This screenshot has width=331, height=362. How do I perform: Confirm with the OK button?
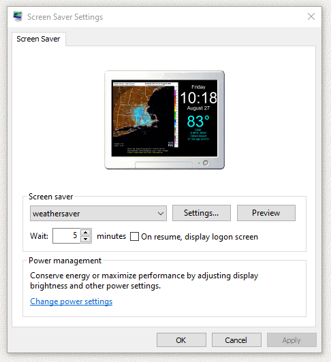coord(181,340)
